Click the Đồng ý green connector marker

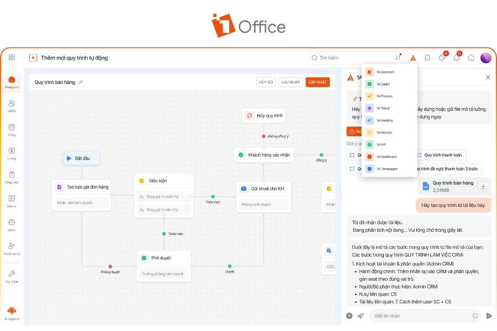(321, 155)
